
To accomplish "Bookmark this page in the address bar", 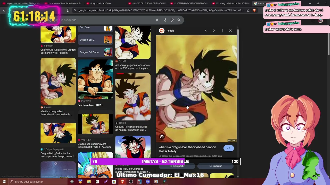I will [68, 10].
